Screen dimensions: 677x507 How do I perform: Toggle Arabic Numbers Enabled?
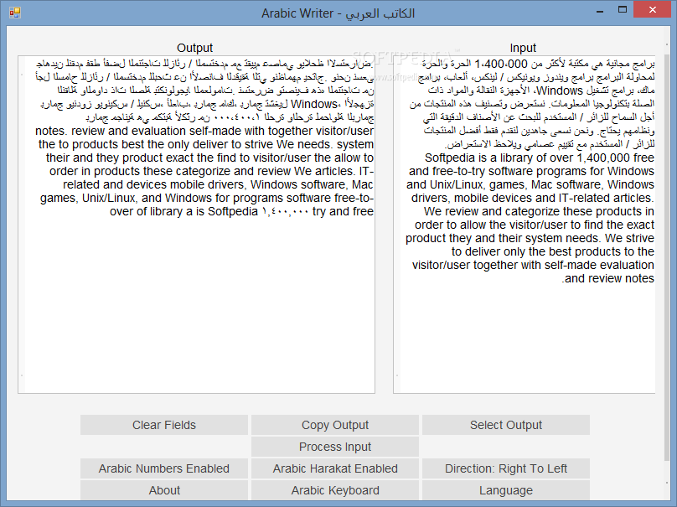click(x=164, y=468)
